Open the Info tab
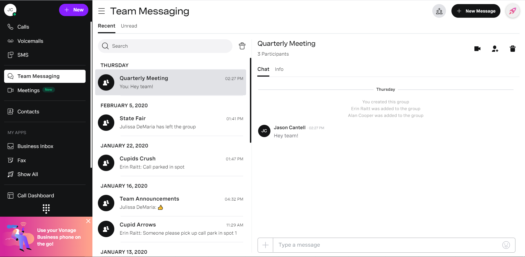This screenshot has width=525, height=257. point(279,69)
